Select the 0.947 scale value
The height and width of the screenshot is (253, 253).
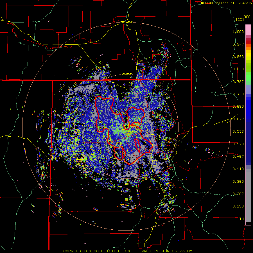(238, 44)
